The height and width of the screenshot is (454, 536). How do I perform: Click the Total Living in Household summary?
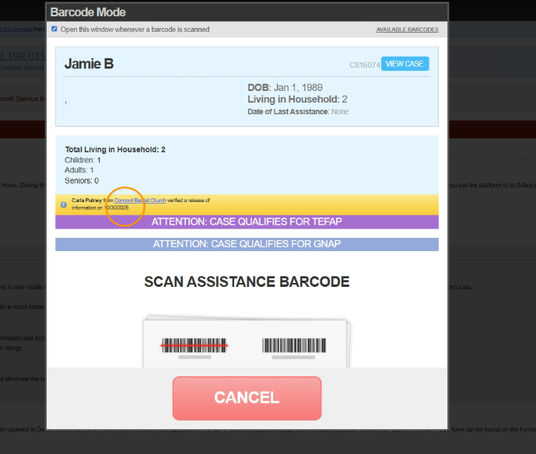[x=115, y=149]
